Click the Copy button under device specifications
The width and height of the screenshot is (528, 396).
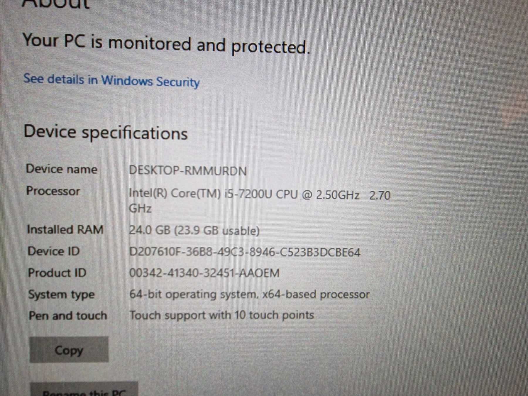click(69, 350)
